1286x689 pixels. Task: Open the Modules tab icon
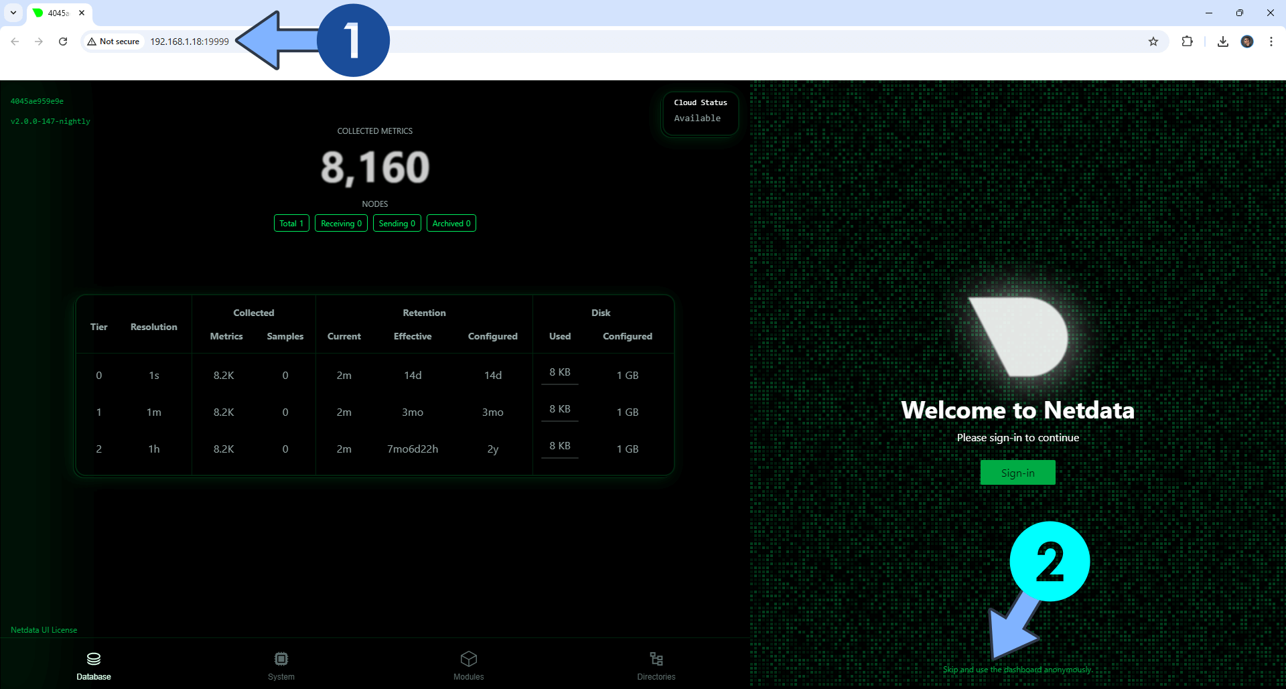pyautogui.click(x=469, y=659)
